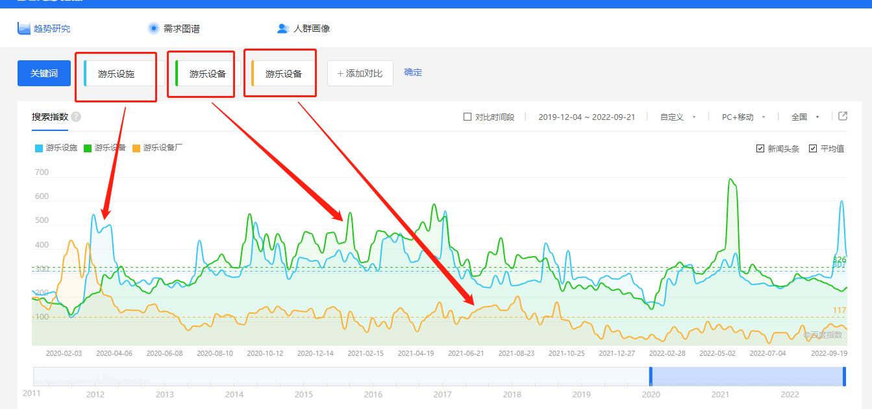Click the 需求图谱 circular icon
Viewport: 872px width, 409px height.
pos(154,29)
